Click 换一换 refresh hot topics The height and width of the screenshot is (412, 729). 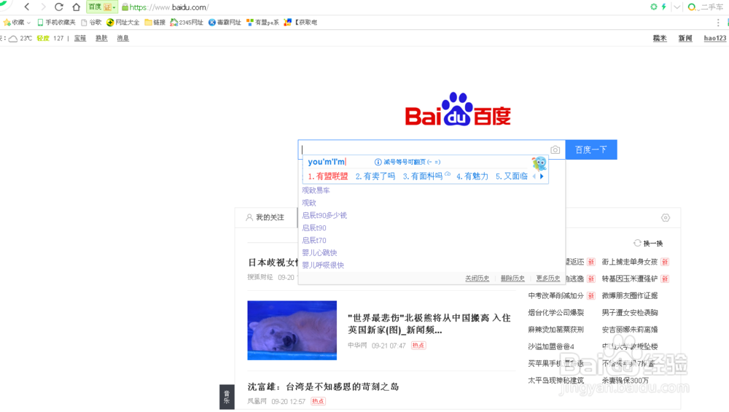pyautogui.click(x=648, y=244)
